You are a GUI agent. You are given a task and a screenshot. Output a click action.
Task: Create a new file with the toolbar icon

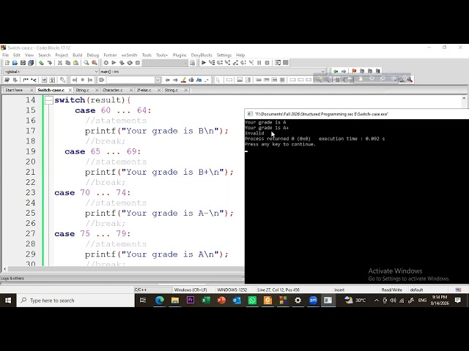click(x=7, y=63)
